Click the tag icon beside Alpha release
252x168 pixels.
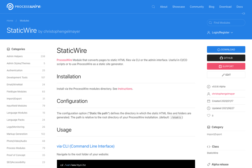click(x=209, y=164)
